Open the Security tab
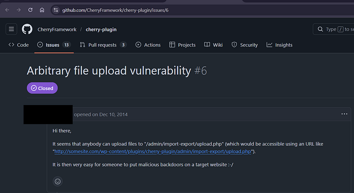Image resolution: width=354 pixels, height=193 pixels. pyautogui.click(x=244, y=45)
